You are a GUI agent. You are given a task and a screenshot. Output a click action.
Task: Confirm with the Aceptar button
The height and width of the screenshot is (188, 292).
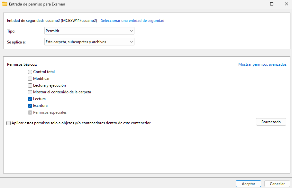248,184
